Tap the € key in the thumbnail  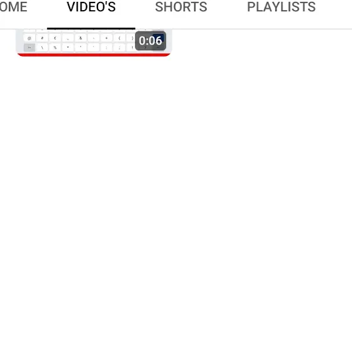55,38
